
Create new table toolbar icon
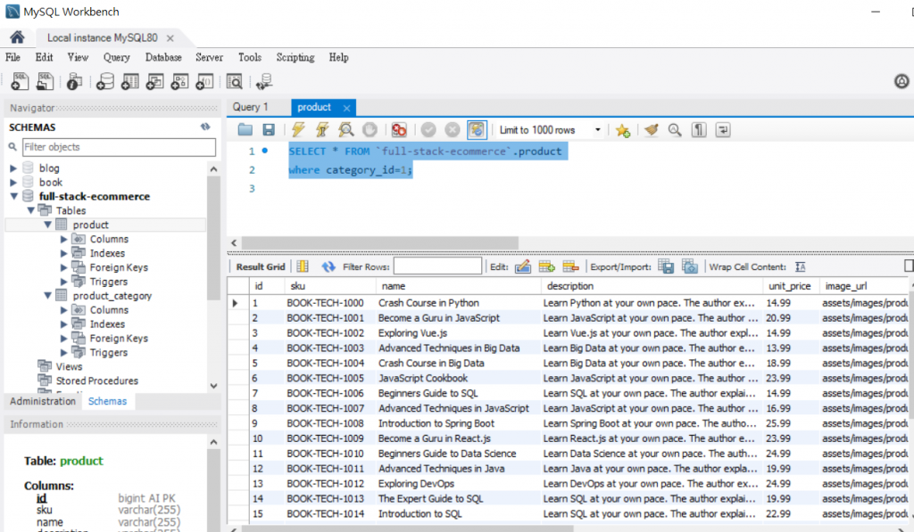point(130,81)
